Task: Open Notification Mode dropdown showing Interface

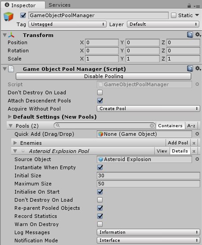Action: click(x=148, y=240)
